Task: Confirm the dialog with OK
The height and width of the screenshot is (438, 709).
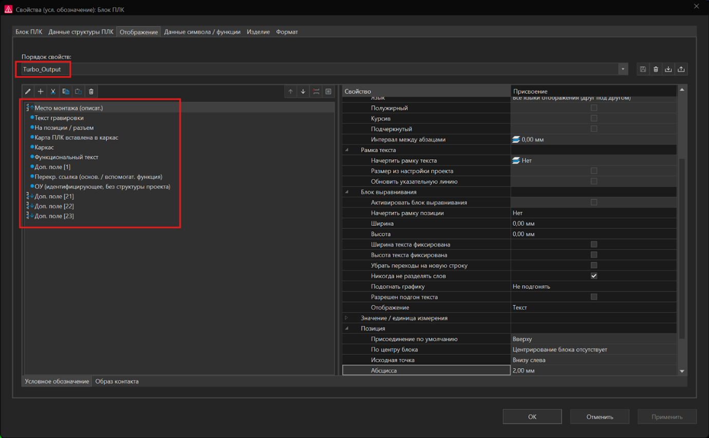Action: (x=532, y=416)
